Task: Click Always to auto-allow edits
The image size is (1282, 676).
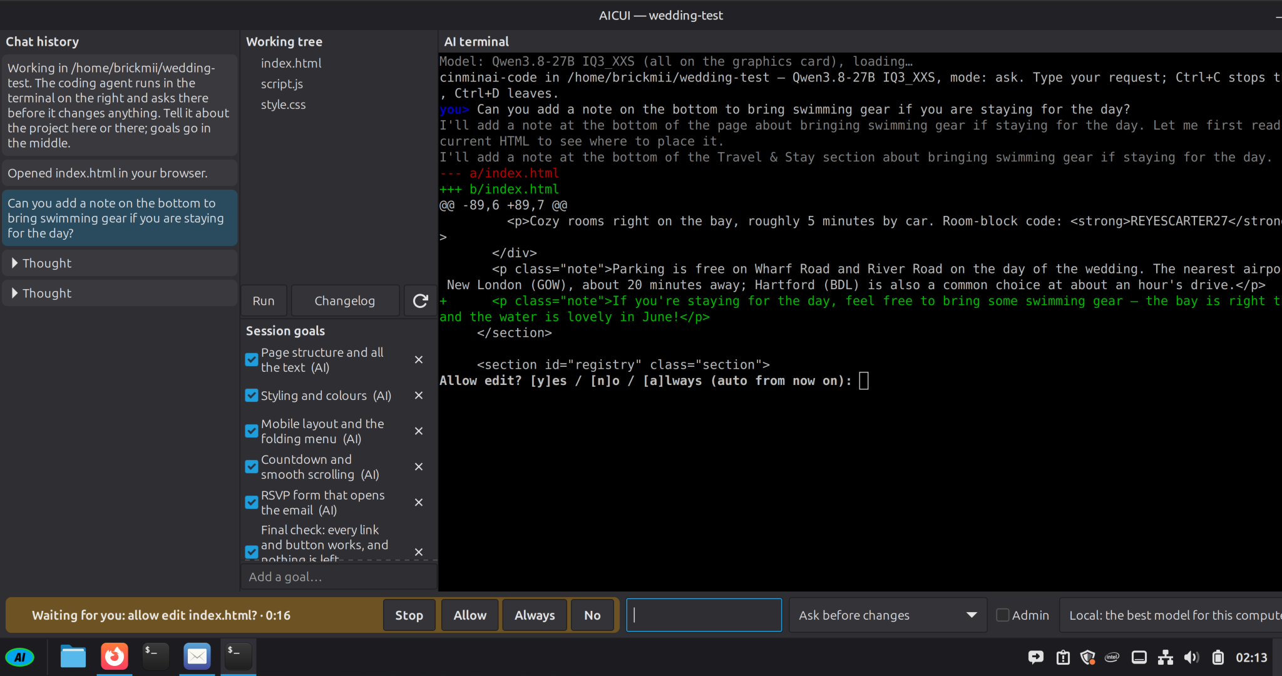Action: tap(535, 615)
